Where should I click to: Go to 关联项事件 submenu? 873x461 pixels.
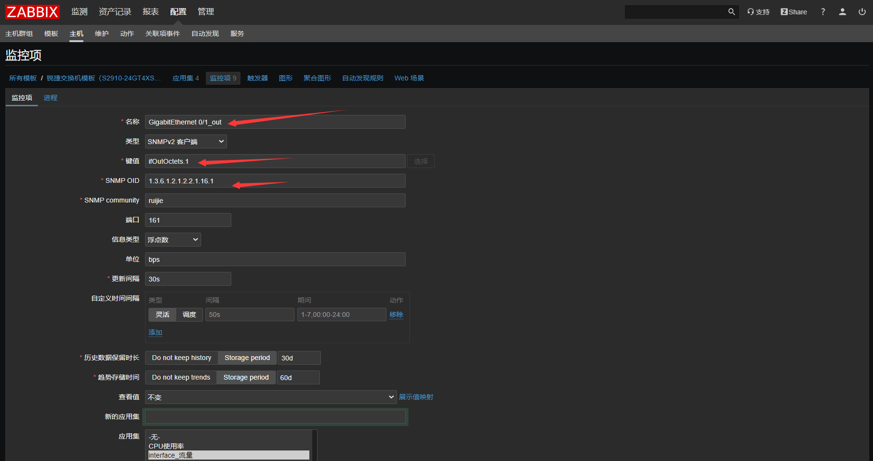pos(163,34)
